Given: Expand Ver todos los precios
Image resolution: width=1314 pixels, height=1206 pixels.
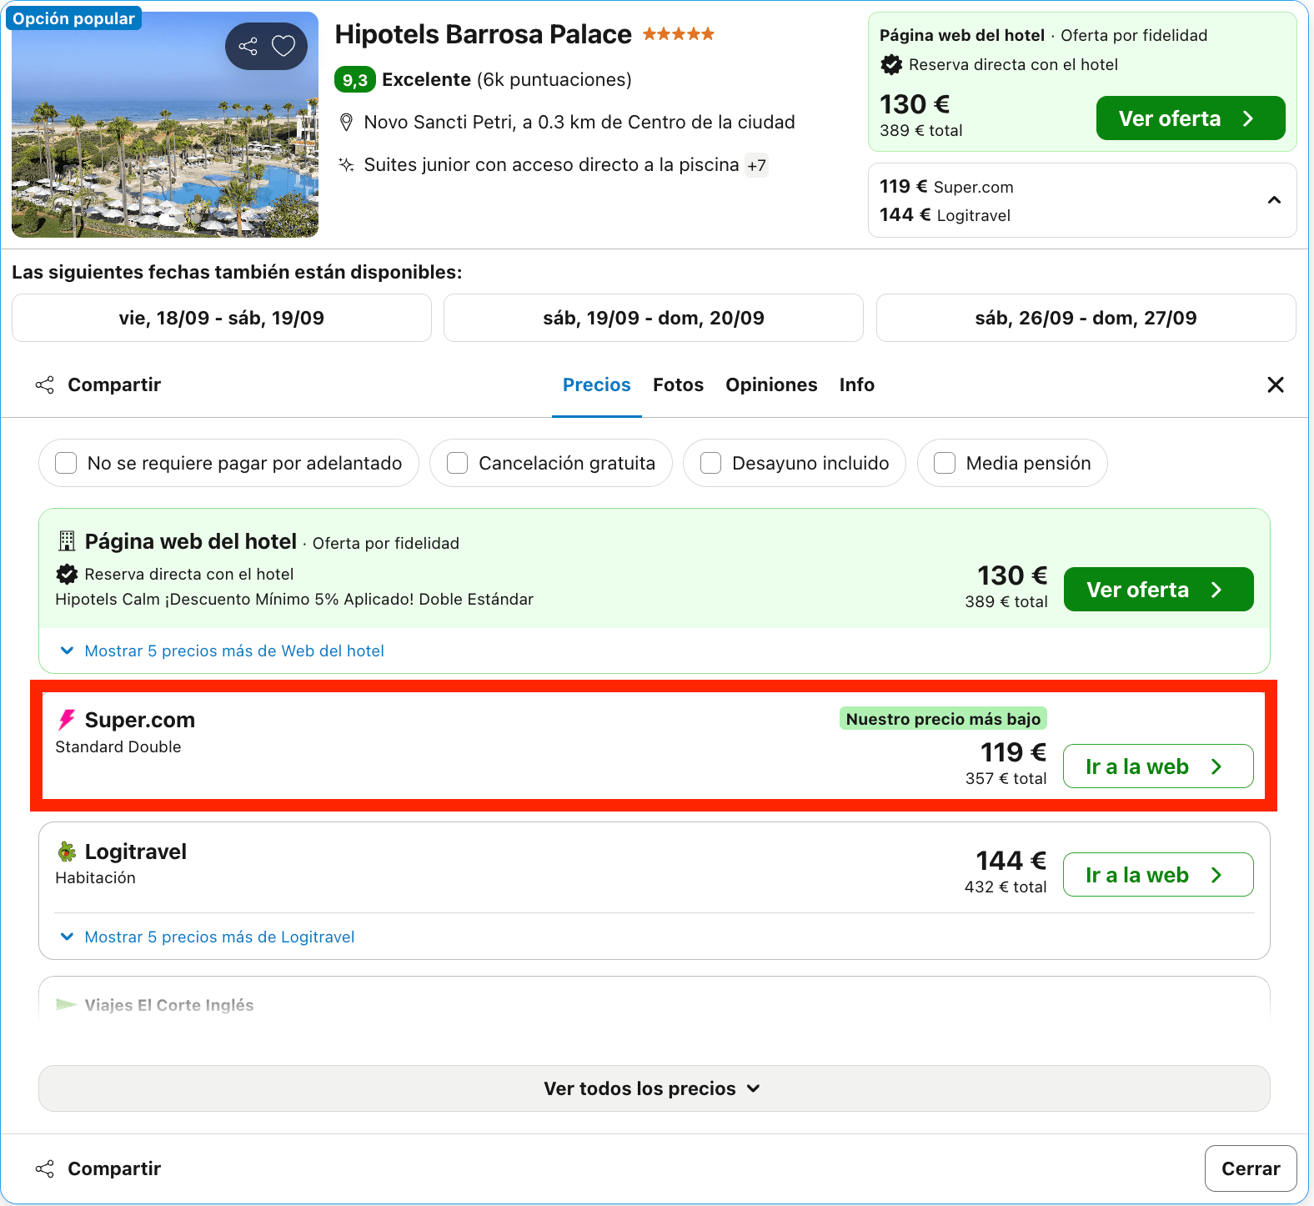Looking at the screenshot, I should point(654,1088).
